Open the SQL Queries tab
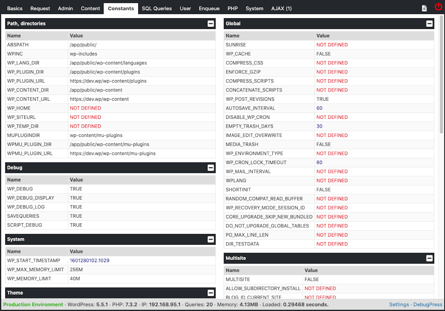The image size is (445, 311). 157,9
